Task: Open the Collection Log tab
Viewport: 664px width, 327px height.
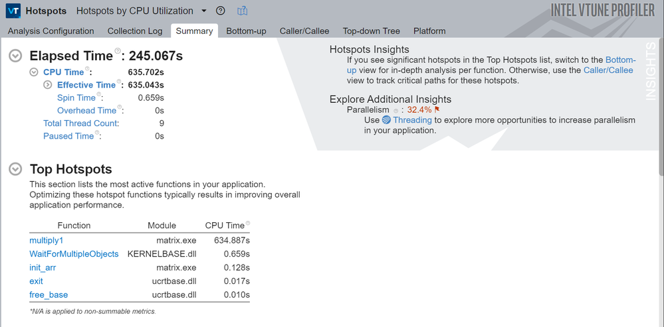Action: tap(135, 31)
